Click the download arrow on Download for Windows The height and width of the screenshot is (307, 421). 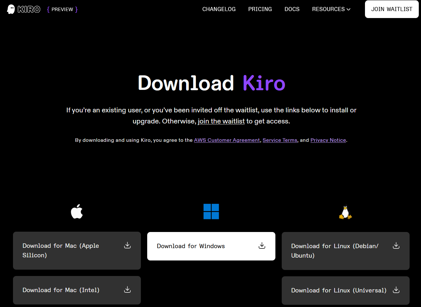[x=262, y=246]
